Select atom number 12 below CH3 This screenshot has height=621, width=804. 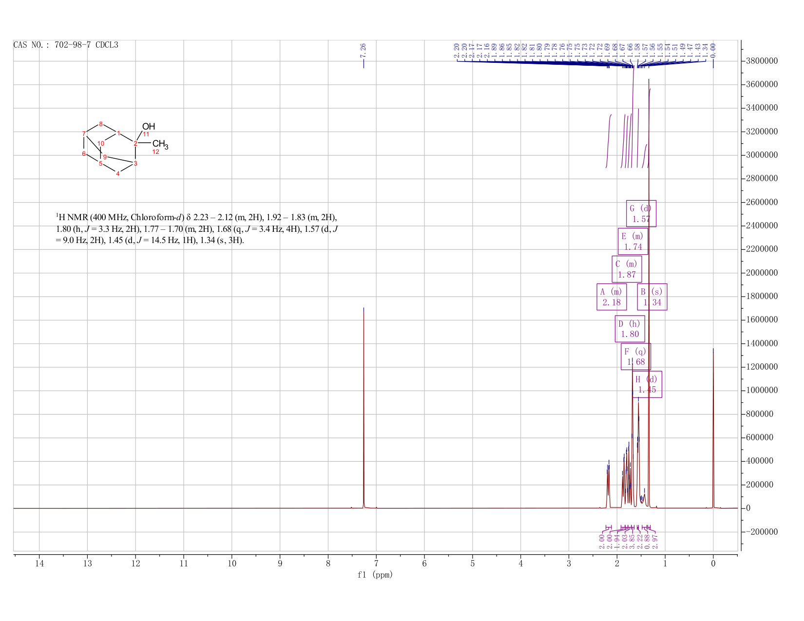click(156, 152)
